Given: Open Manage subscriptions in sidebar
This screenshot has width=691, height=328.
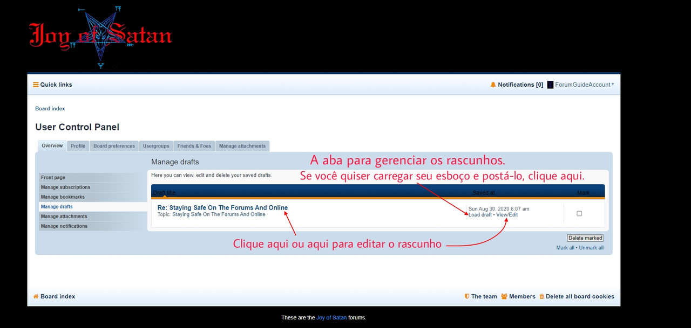Looking at the screenshot, I should click(93, 187).
